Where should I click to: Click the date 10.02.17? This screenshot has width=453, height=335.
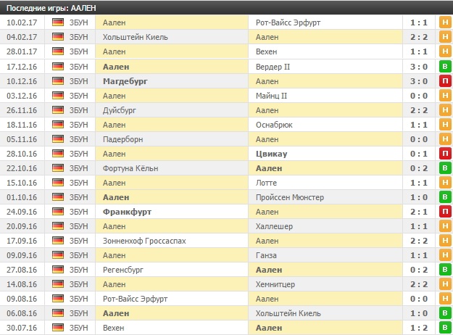[22, 22]
